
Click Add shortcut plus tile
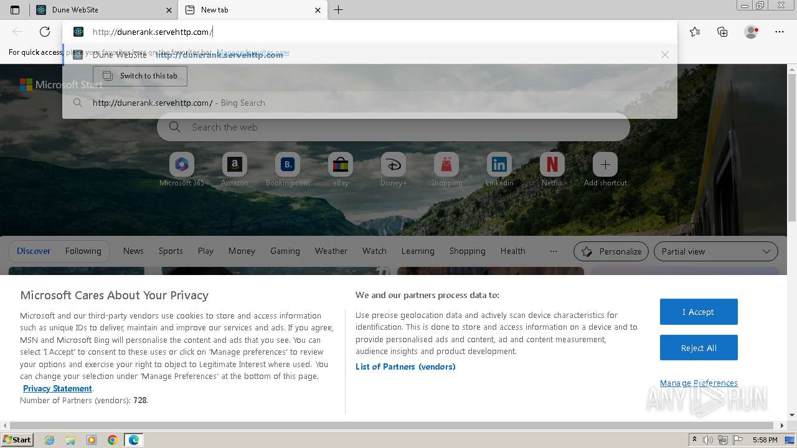coord(605,165)
